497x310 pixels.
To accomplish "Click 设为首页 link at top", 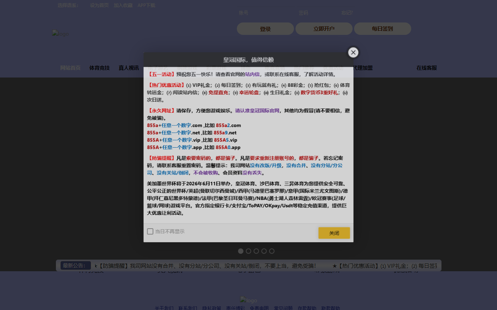I will tap(99, 5).
